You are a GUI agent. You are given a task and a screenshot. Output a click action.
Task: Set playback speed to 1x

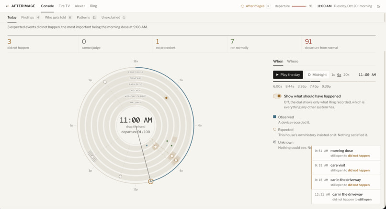coord(333,74)
